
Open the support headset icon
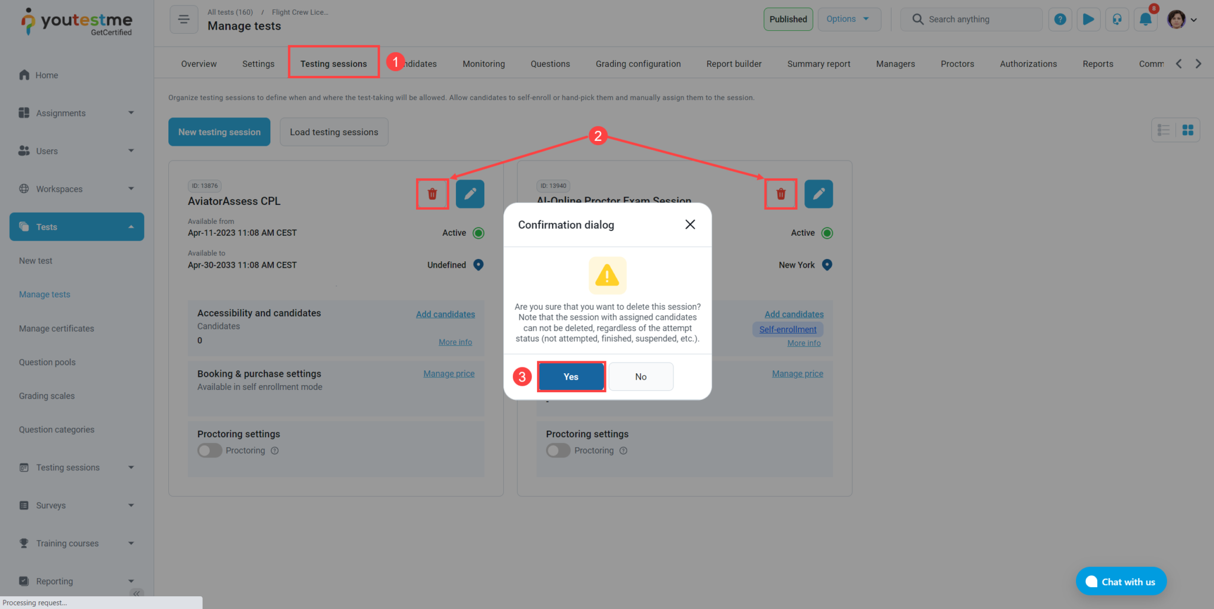click(x=1117, y=20)
